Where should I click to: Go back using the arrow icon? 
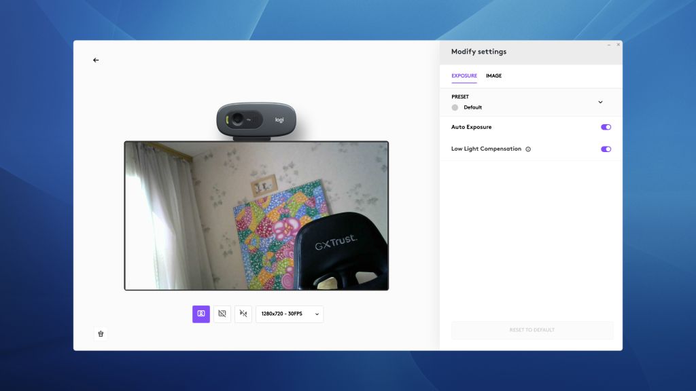click(x=96, y=60)
